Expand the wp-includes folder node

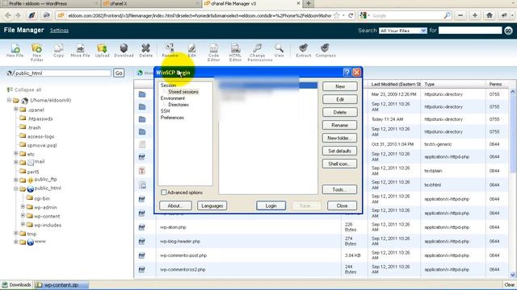pos(23,225)
